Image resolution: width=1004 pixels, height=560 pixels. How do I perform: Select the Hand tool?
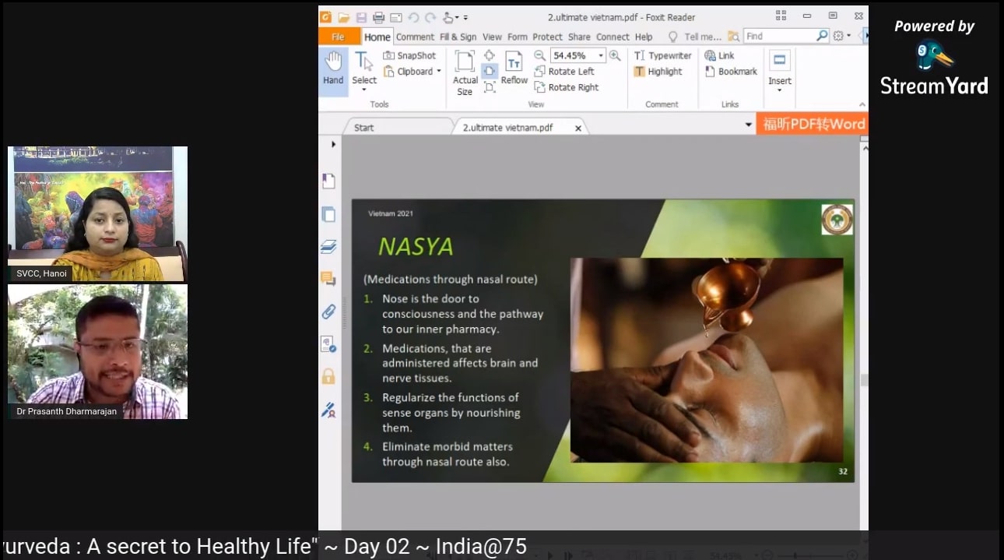click(333, 69)
